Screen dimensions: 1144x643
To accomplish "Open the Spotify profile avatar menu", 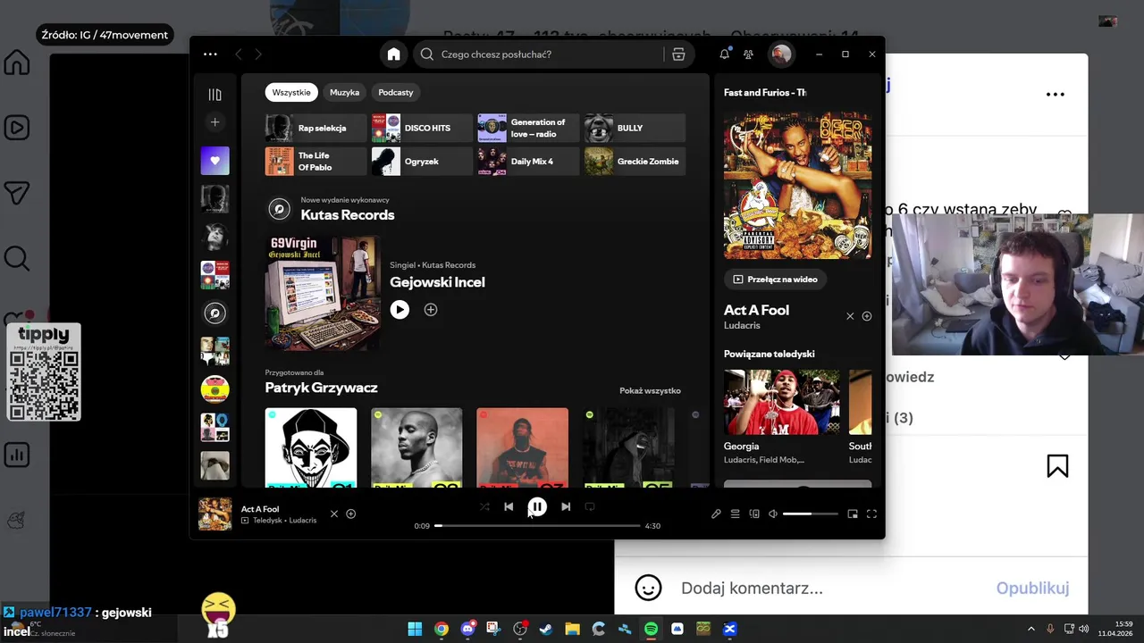I will tap(781, 54).
